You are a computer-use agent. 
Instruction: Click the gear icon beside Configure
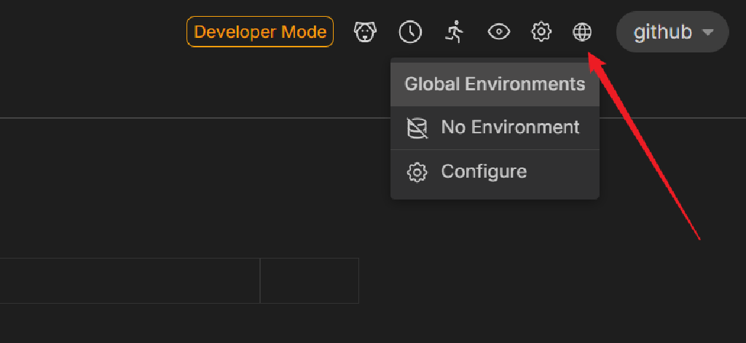pyautogui.click(x=417, y=173)
